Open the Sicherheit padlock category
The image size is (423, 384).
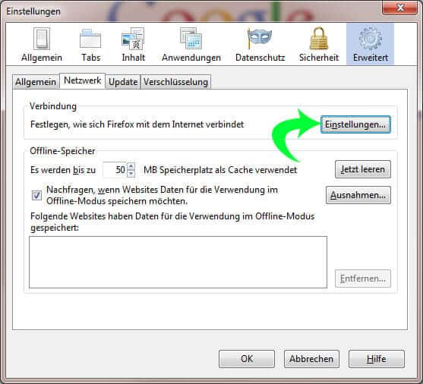pyautogui.click(x=319, y=45)
